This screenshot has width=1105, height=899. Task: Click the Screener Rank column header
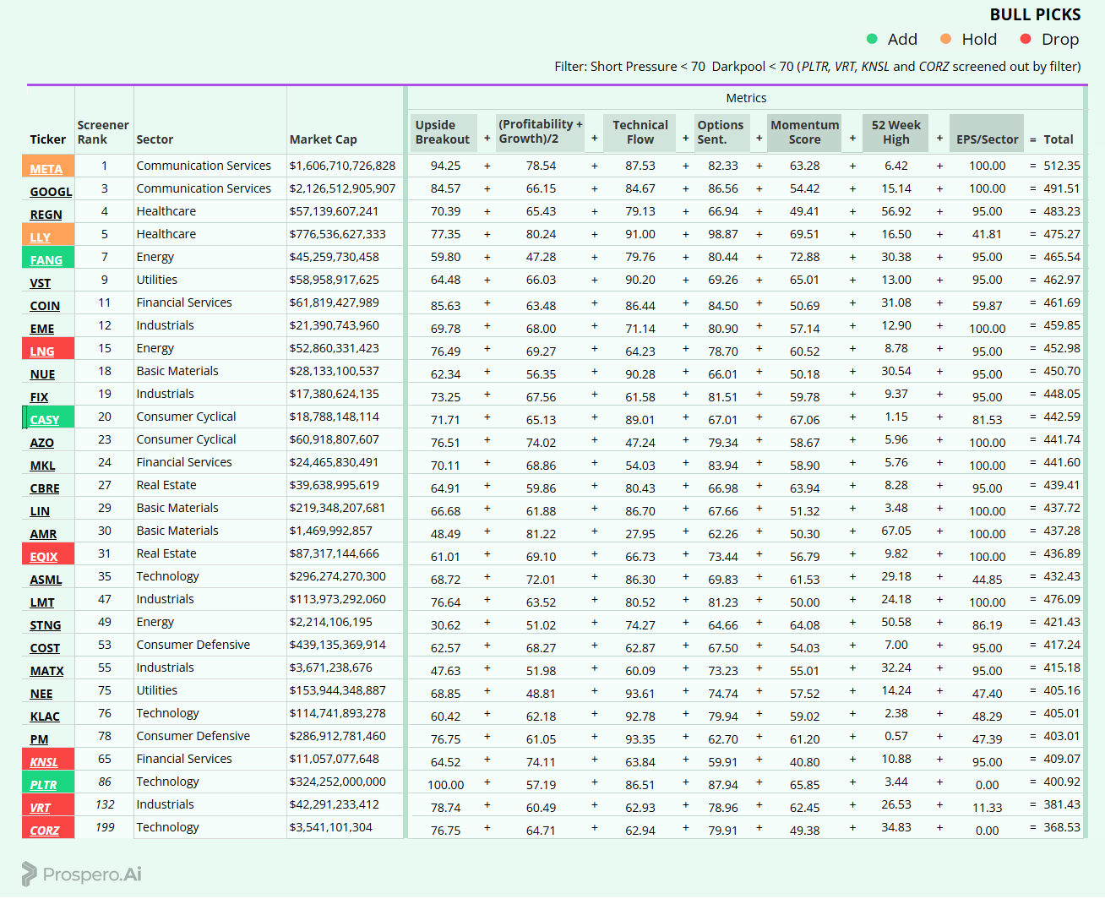(103, 133)
